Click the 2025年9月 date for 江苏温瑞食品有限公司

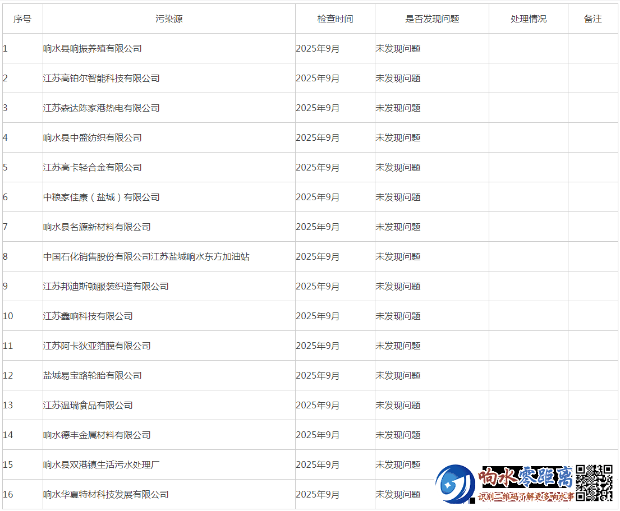click(x=318, y=406)
